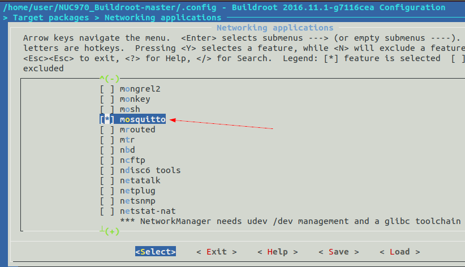Click the monkey entry label

[135, 99]
